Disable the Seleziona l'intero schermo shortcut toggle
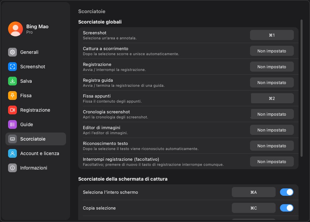This screenshot has width=310, height=222. coord(287,192)
